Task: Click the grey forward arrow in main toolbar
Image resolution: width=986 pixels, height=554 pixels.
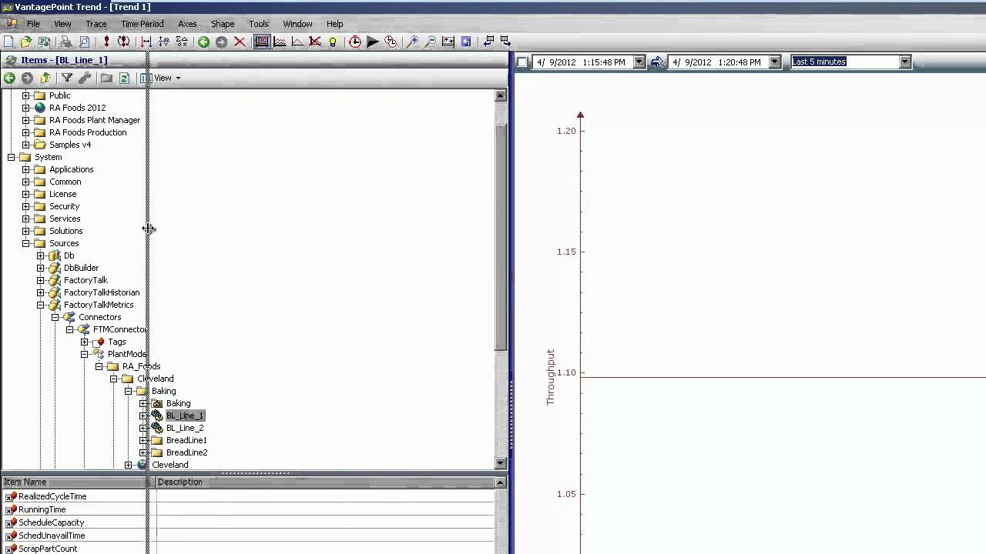Action: 221,42
